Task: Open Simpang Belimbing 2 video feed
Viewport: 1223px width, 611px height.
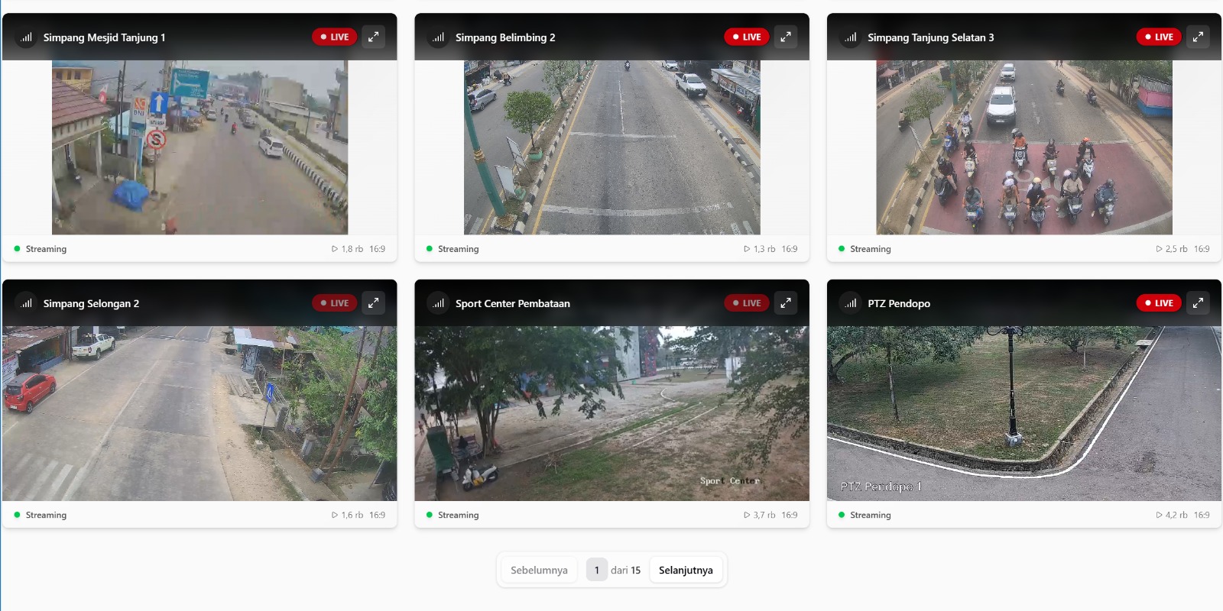Action: click(611, 147)
